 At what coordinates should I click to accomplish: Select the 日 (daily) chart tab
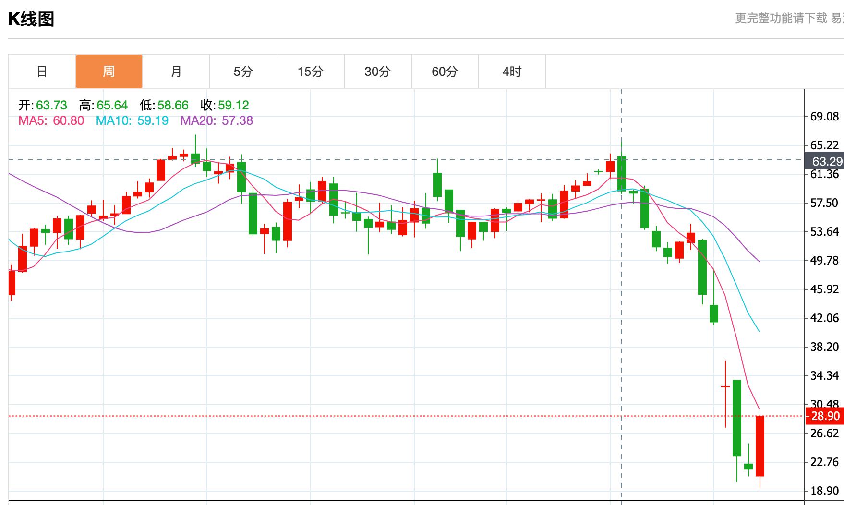(42, 72)
